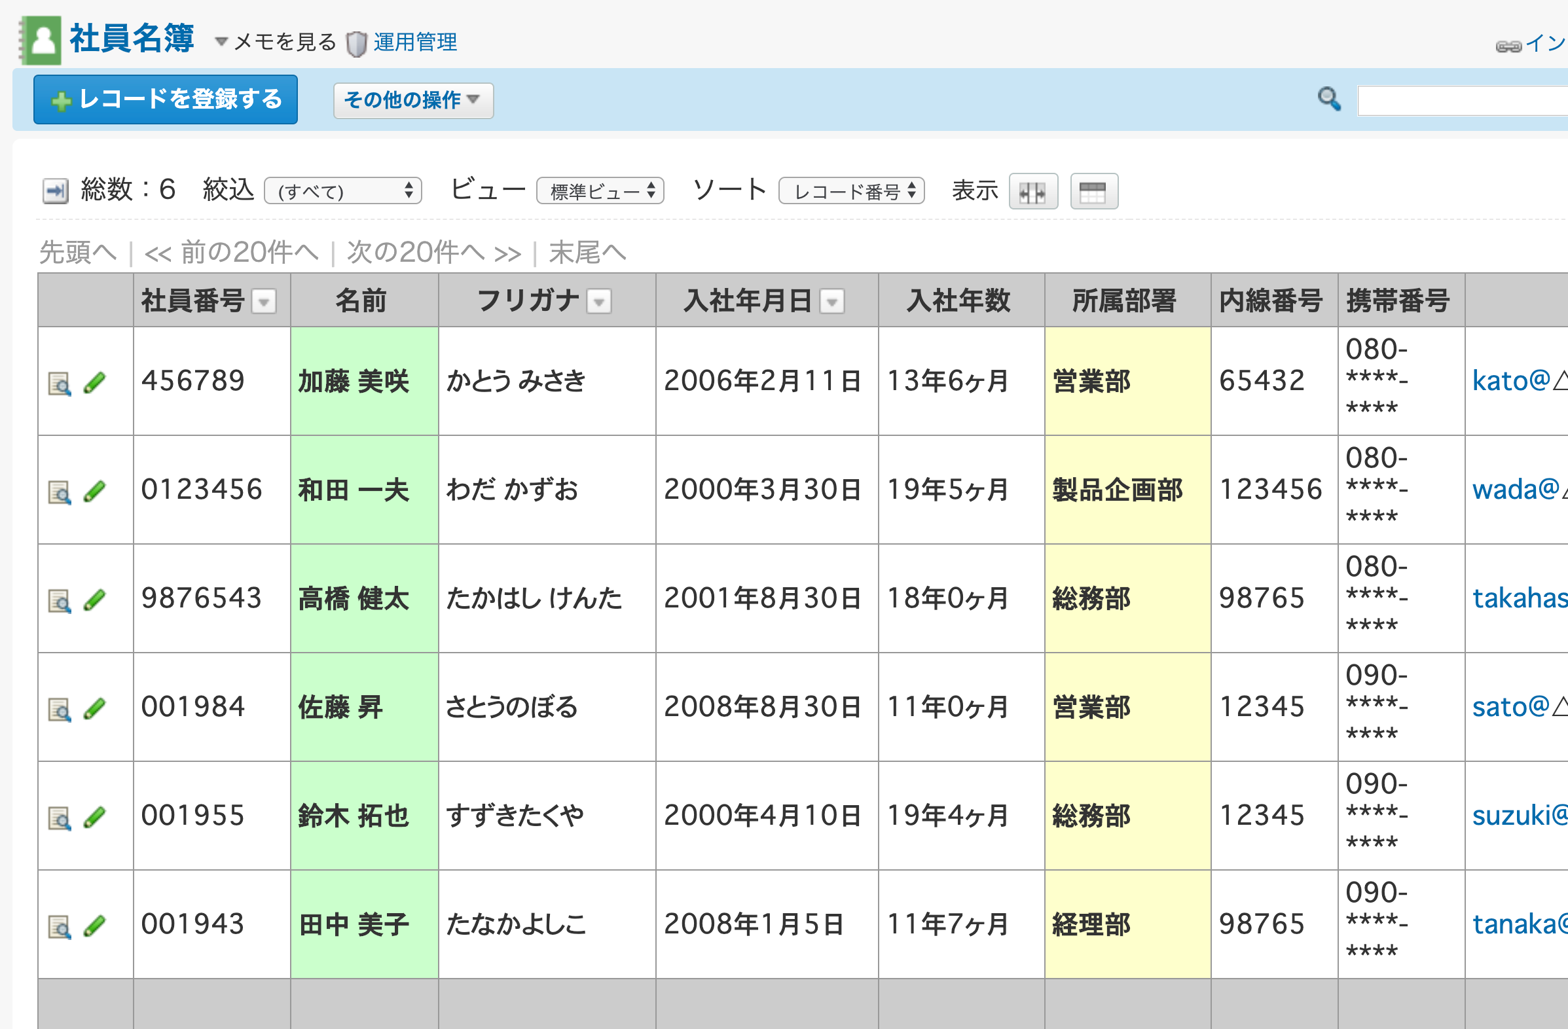This screenshot has height=1029, width=1568.
Task: Go to << 前の20件へ previous page
Action: coord(231,252)
